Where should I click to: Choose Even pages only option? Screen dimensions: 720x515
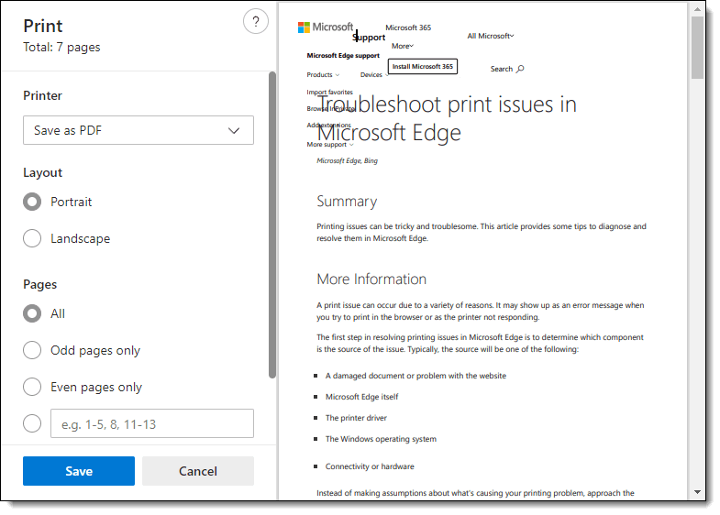[32, 387]
